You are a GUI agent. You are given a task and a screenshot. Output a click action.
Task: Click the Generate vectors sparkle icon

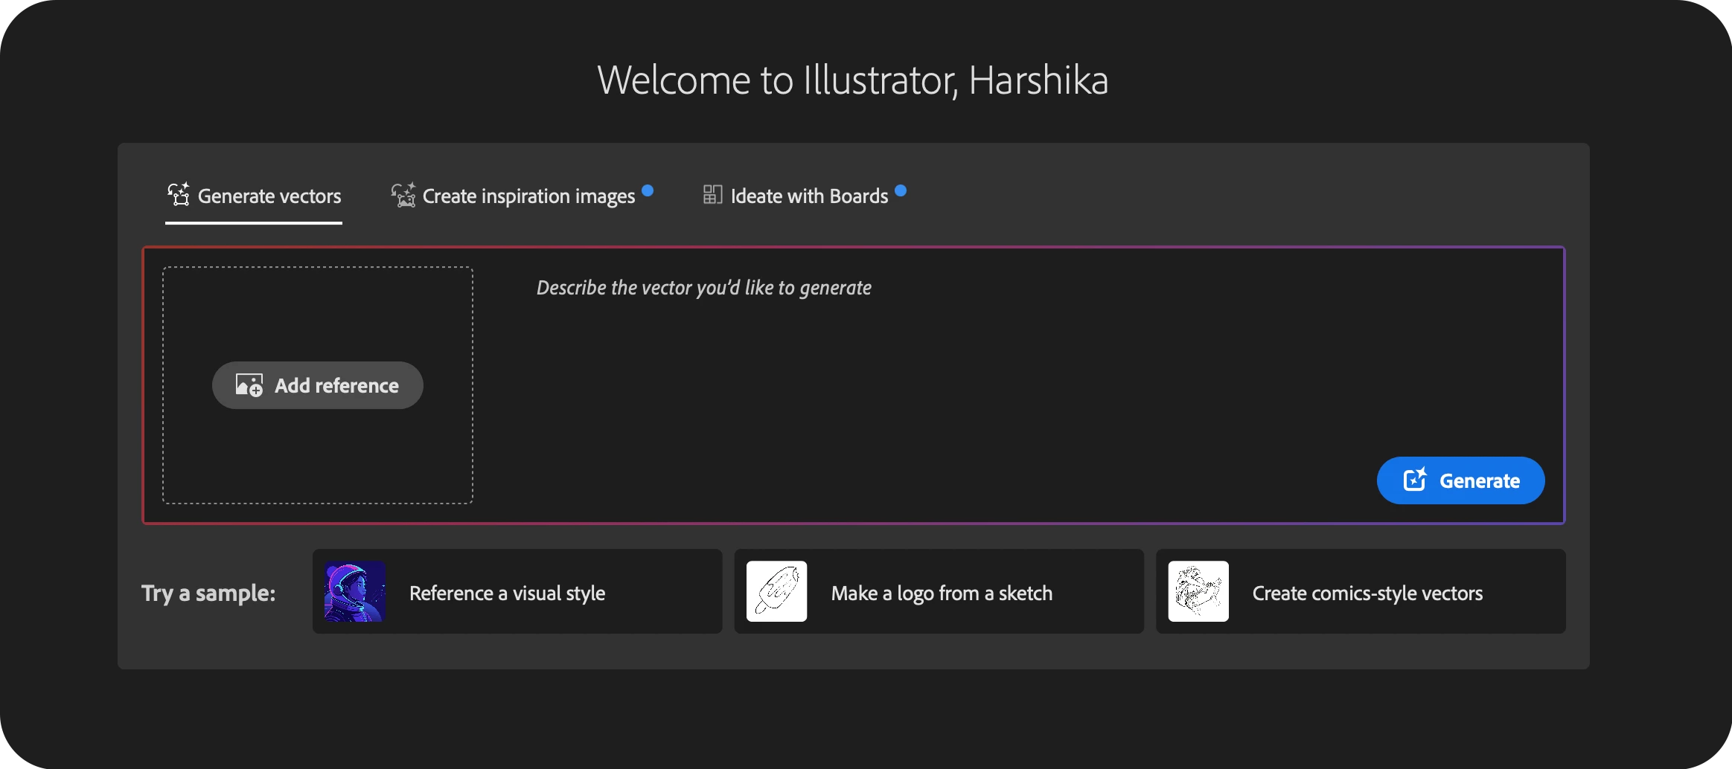coord(179,195)
